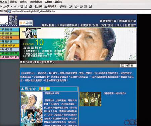The width and height of the screenshot is (151, 126).
Task: Click the 香港寬頻 logo
Action: tap(9, 21)
